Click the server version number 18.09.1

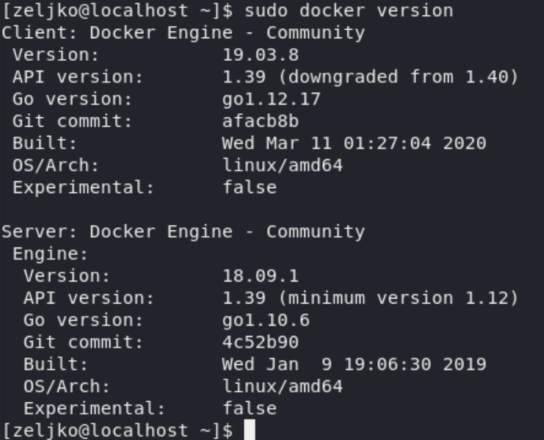(x=261, y=276)
